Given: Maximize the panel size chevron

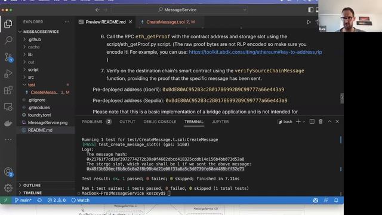Looking at the screenshot, I should click(329, 121).
